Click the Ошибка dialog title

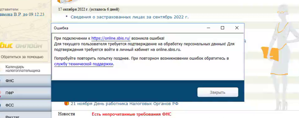pyautogui.click(x=61, y=28)
